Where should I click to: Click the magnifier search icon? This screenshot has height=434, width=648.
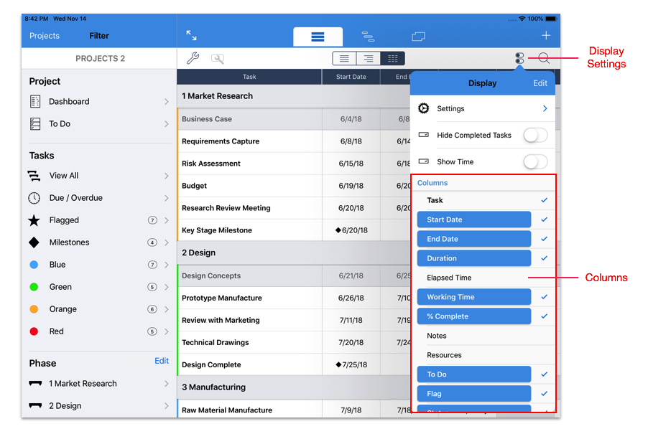coord(544,59)
